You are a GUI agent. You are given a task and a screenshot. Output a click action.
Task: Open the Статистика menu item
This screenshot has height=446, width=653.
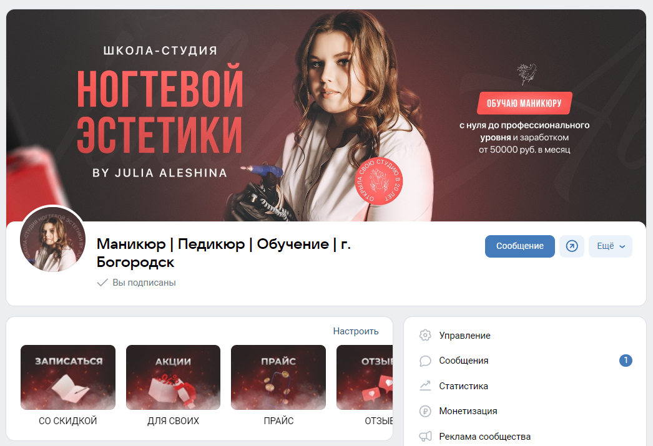[463, 386]
